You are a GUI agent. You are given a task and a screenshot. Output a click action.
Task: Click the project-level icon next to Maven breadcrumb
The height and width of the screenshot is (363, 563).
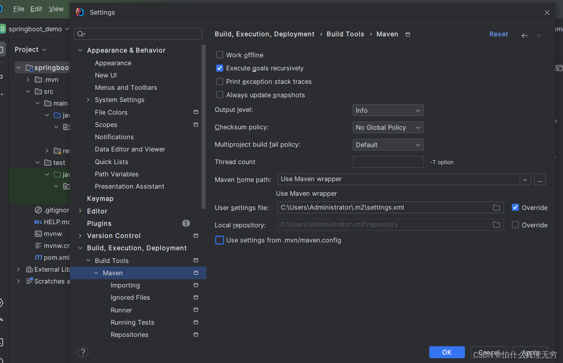point(408,34)
